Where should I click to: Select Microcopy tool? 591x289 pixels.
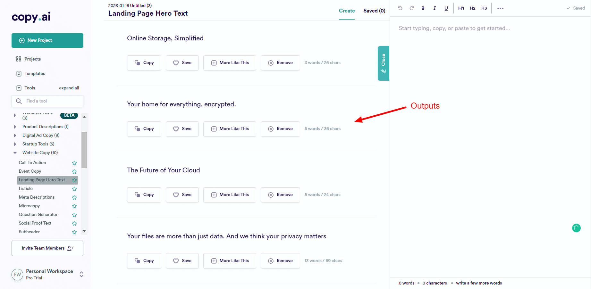29,206
